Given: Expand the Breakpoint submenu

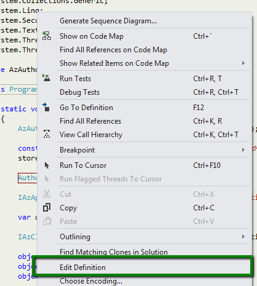Looking at the screenshot, I should tap(243, 150).
